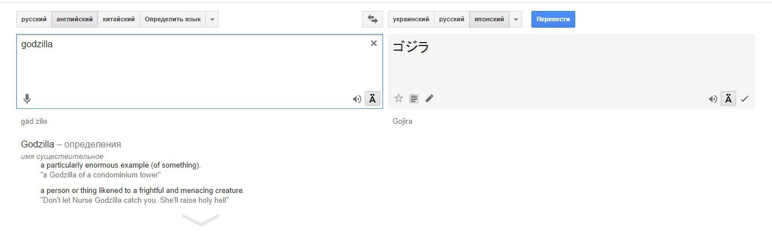Listen to the Japanese translation audio

click(713, 99)
